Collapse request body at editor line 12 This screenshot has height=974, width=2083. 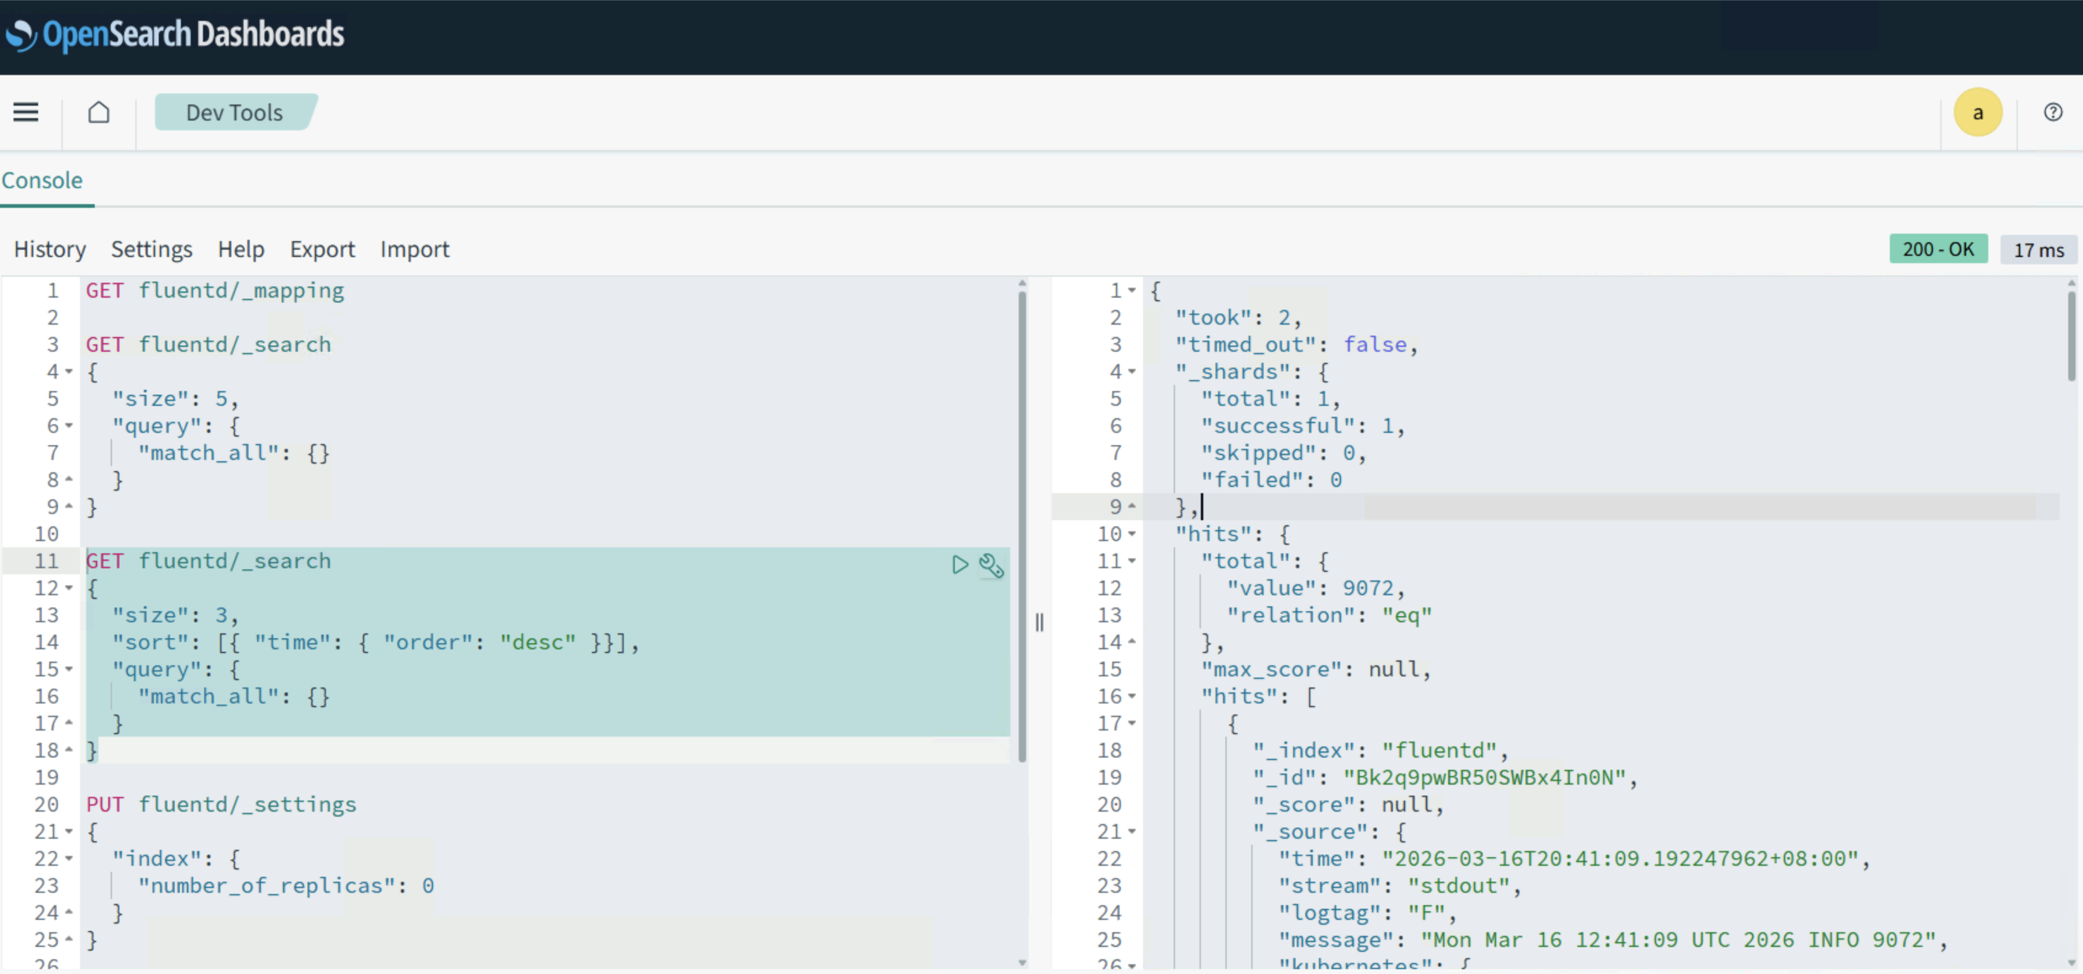pyautogui.click(x=69, y=588)
